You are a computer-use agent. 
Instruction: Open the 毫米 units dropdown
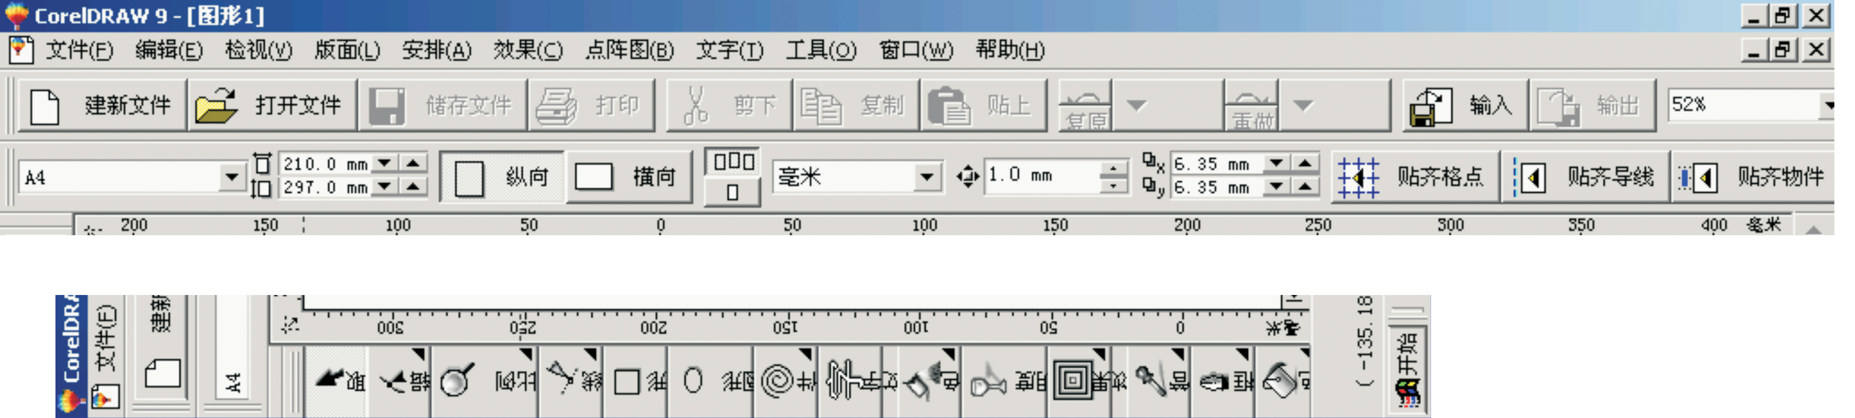coord(927,177)
